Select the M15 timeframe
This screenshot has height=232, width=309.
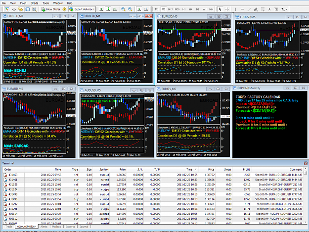click(170, 9)
